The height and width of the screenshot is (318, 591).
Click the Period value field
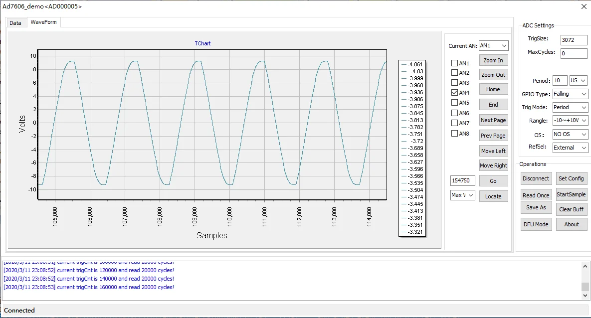click(560, 81)
